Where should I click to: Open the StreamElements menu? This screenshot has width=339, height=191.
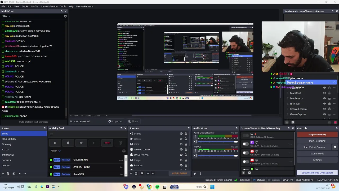tap(85, 6)
